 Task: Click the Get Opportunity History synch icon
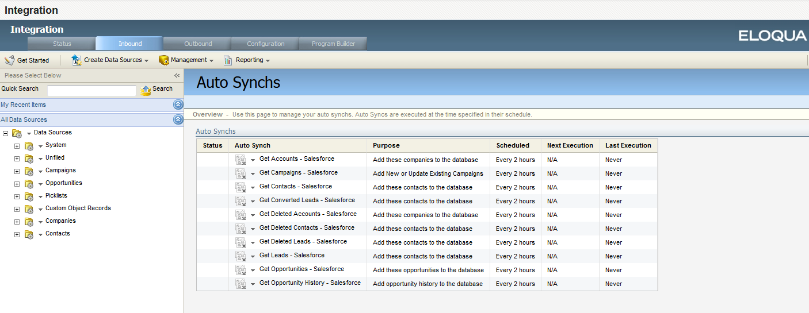click(241, 284)
